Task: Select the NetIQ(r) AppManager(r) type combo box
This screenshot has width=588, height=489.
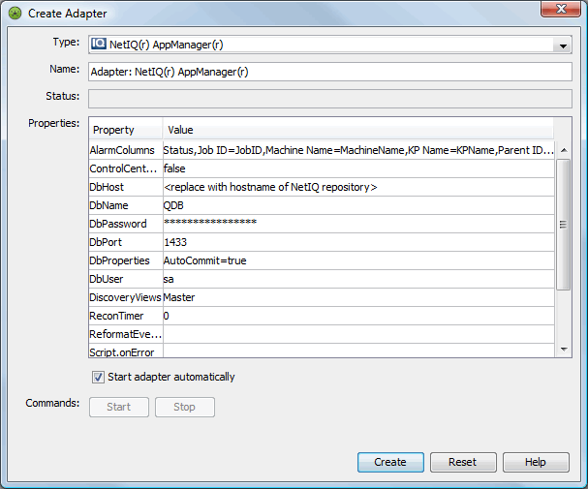Action: pyautogui.click(x=330, y=45)
